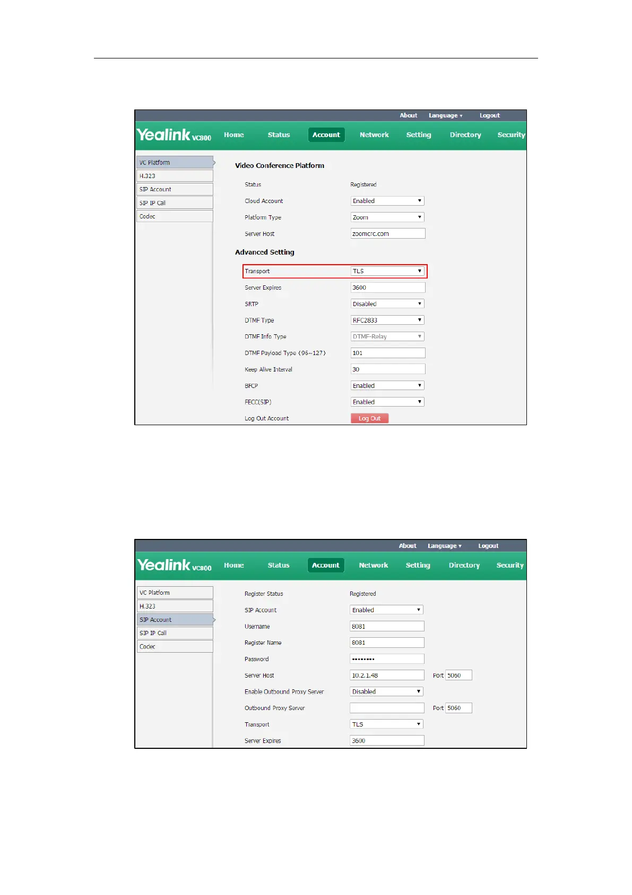Image resolution: width=632 pixels, height=895 pixels.
Task: Open FECC(SIP) dropdown
Action: point(387,402)
